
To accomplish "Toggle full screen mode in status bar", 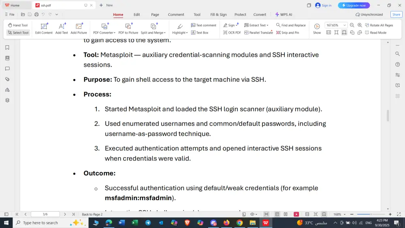I will [x=399, y=214].
